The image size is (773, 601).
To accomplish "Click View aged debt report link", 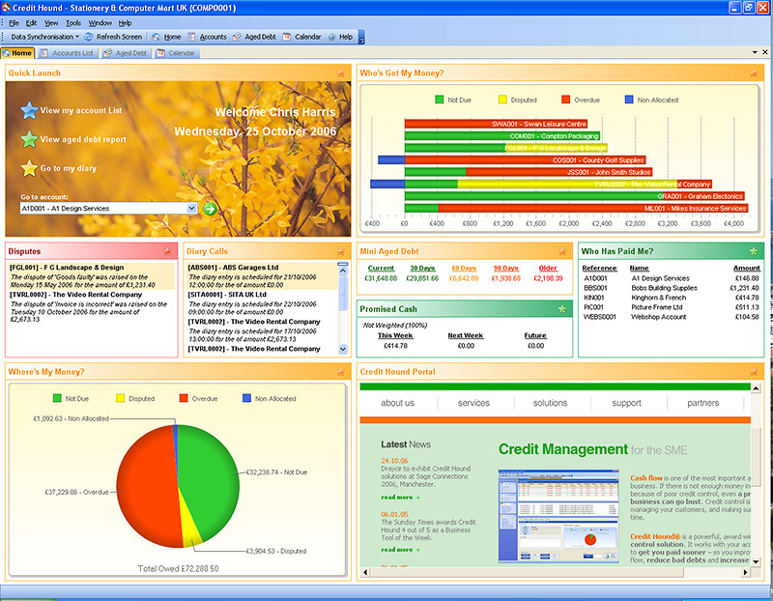I will (x=83, y=139).
